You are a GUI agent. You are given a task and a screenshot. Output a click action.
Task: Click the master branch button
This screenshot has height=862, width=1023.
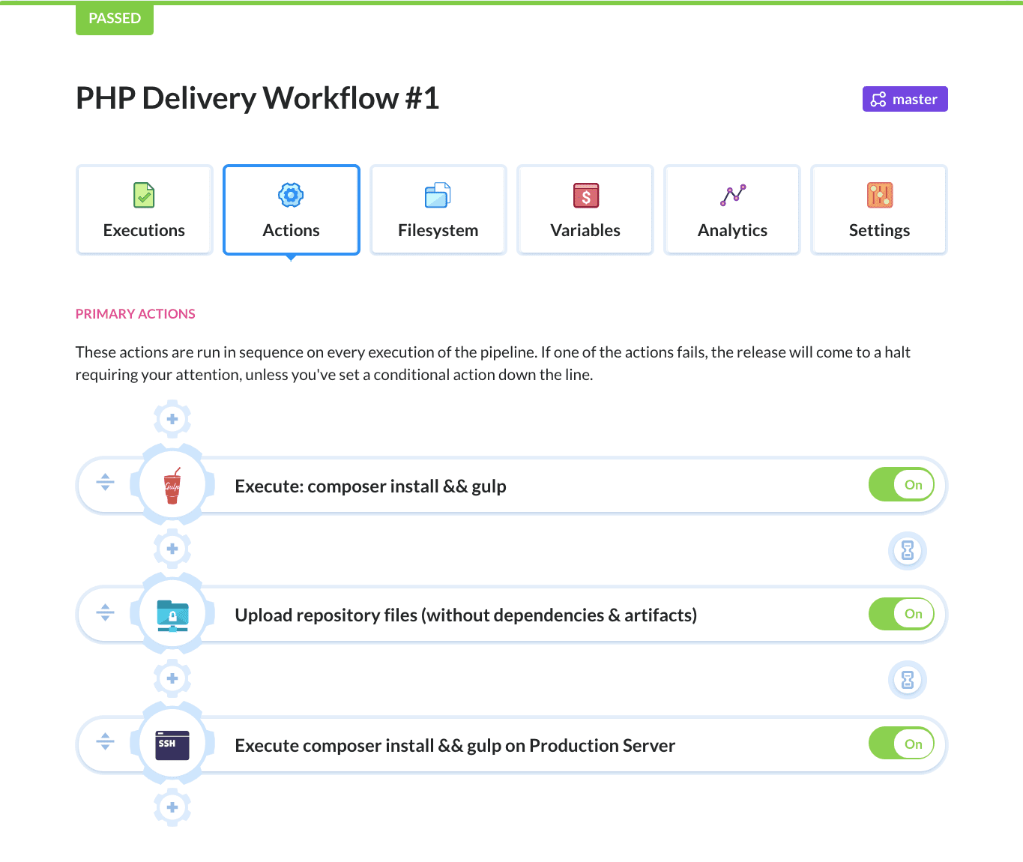coord(905,99)
